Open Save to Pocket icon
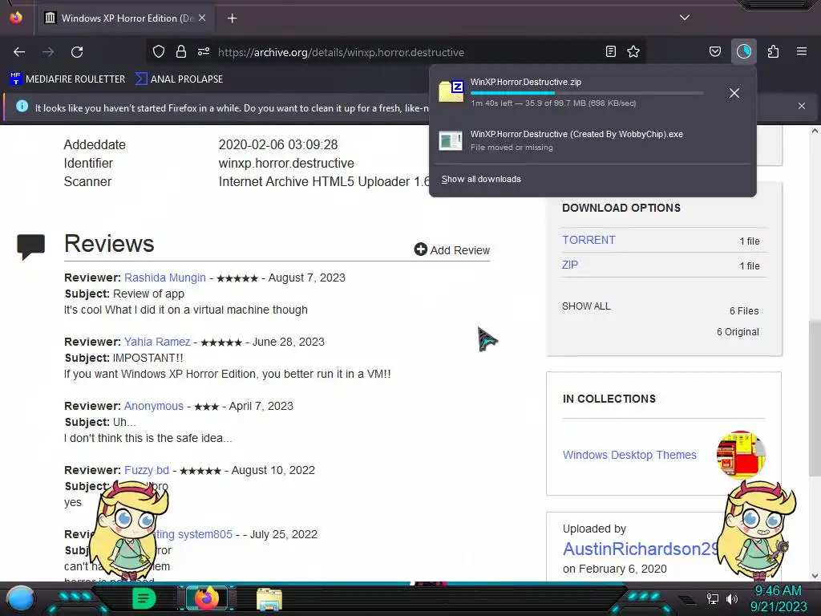 (714, 51)
